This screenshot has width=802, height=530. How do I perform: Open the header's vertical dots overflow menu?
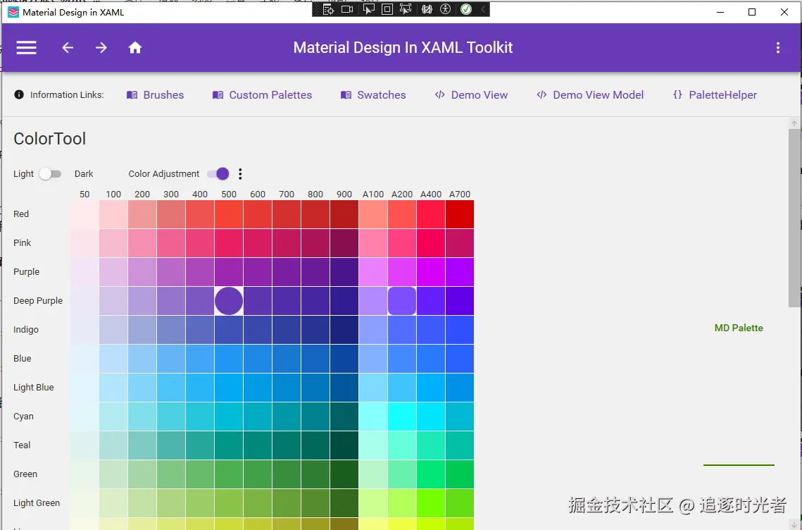coord(778,48)
